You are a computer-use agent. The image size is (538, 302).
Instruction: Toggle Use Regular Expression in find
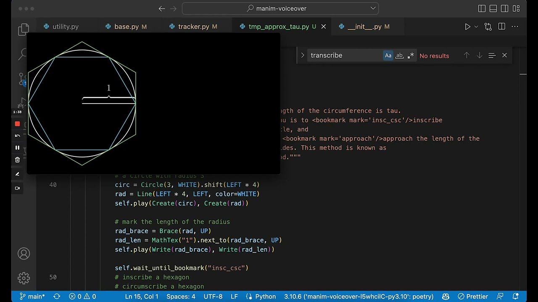tap(411, 55)
